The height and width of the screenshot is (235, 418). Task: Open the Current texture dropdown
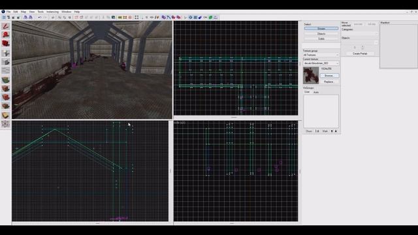[x=321, y=63]
